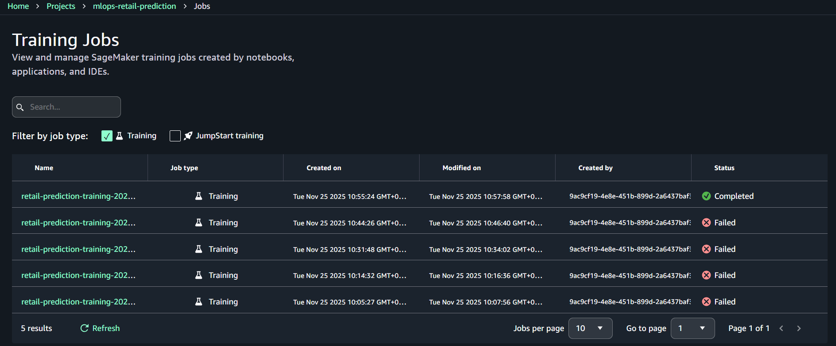Click the Jobs breadcrumb item
Viewport: 836px width, 346px height.
[x=202, y=6]
